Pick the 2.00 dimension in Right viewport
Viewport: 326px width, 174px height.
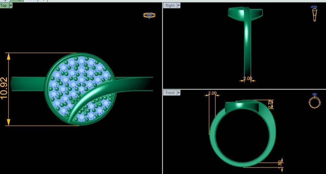248,79
